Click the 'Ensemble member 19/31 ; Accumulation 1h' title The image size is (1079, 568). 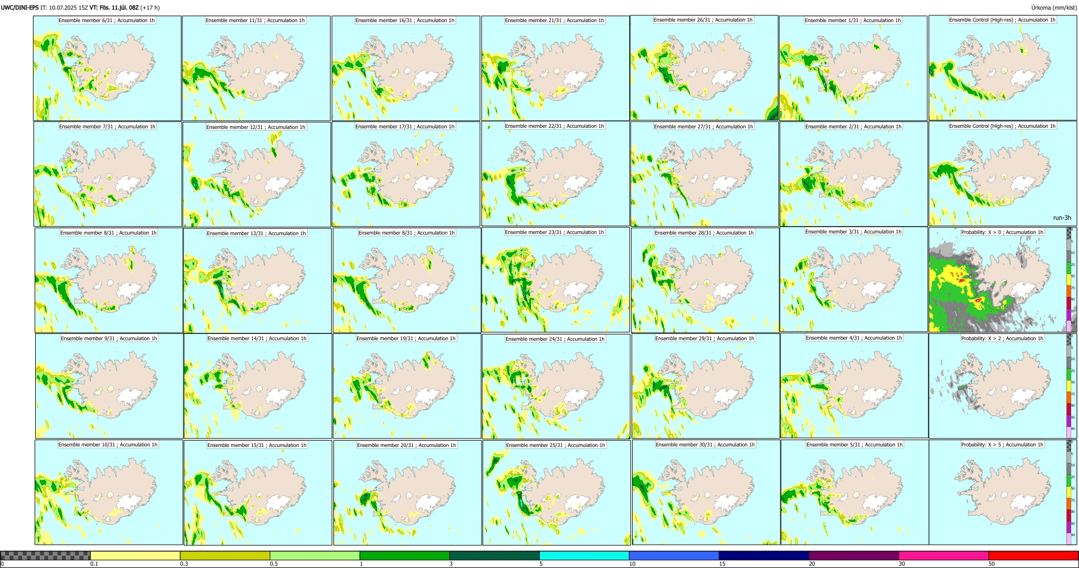tap(406, 339)
